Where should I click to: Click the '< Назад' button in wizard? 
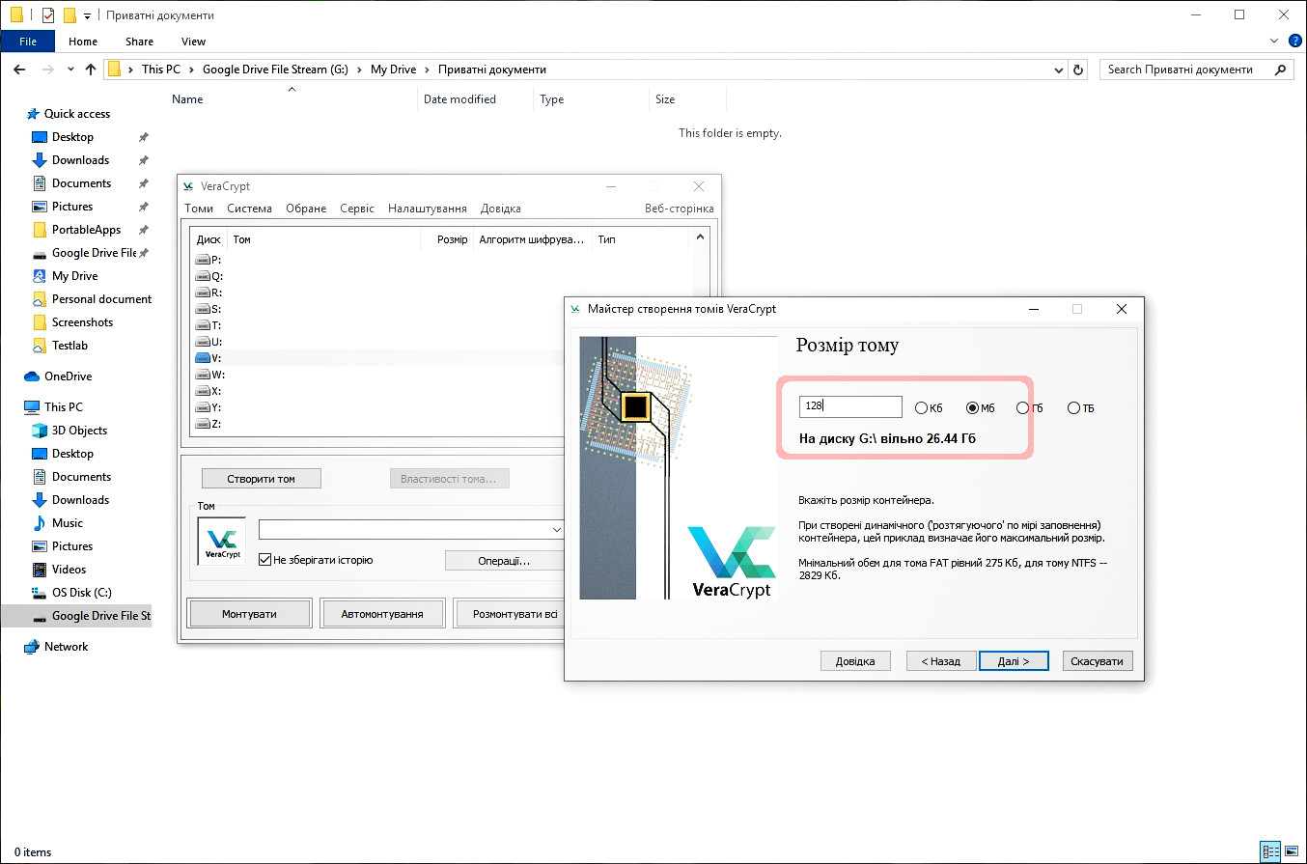click(x=941, y=661)
